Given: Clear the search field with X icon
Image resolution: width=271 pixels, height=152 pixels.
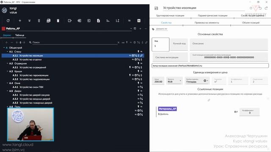Looking at the screenshot, I should [119, 42].
